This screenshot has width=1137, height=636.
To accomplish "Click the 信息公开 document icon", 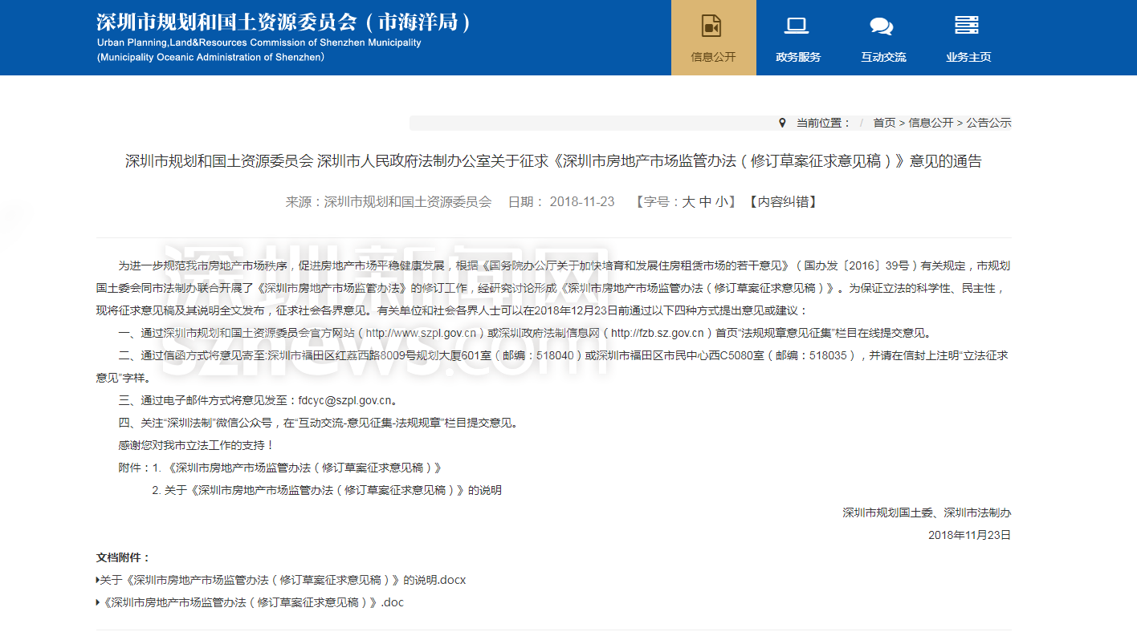I will tap(712, 26).
